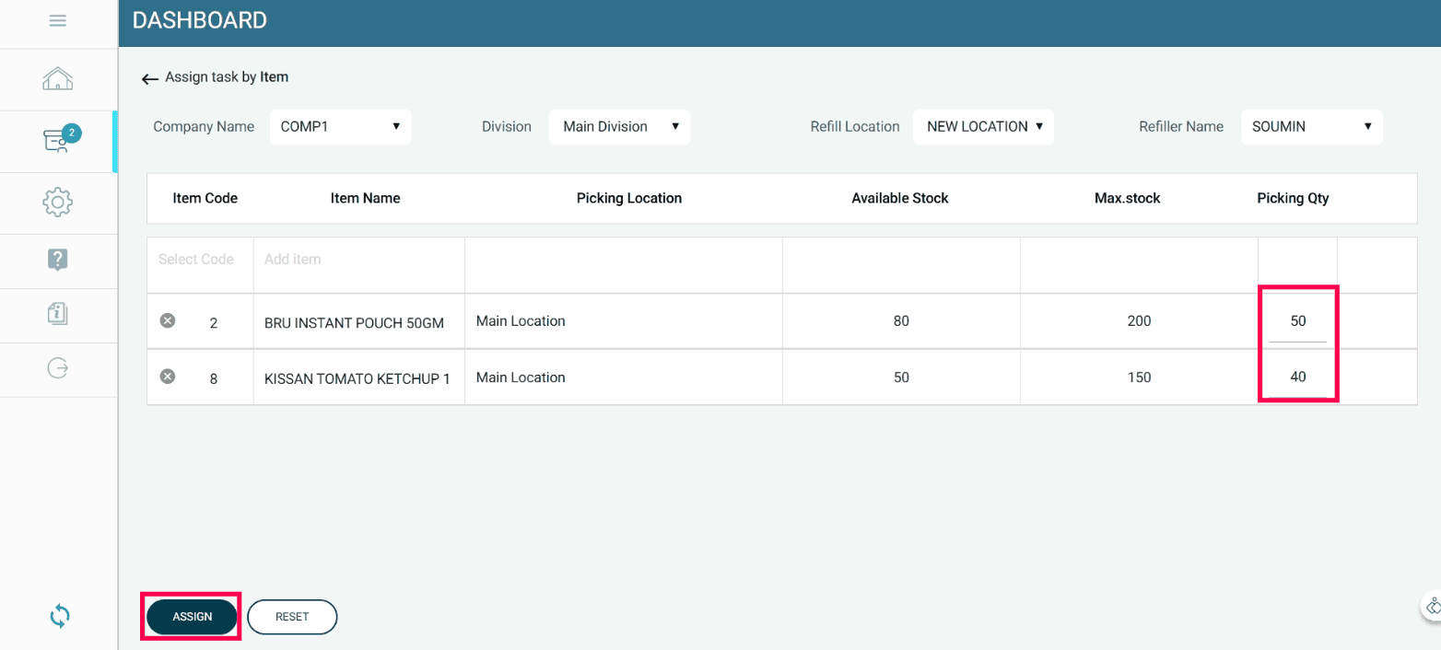Screen dimensions: 1441x650
Task: Remove the KISSAN TOMATO KETCHUP row
Action: pos(168,376)
